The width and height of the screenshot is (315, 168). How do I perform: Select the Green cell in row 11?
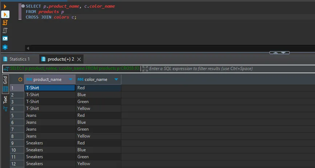(98, 157)
